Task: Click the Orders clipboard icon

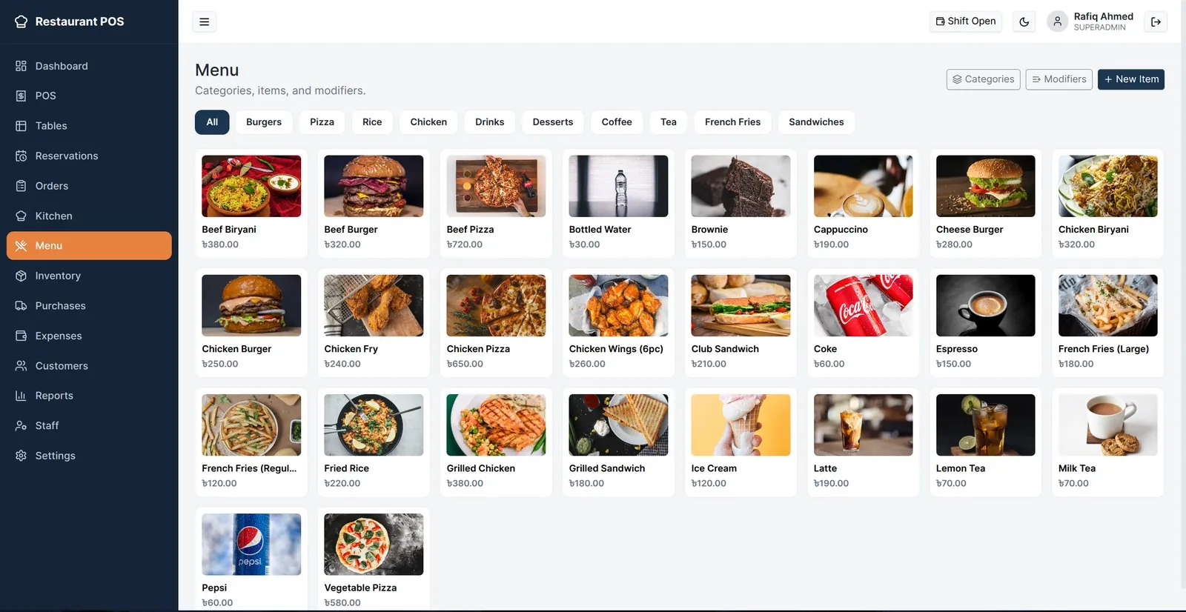Action: [21, 186]
